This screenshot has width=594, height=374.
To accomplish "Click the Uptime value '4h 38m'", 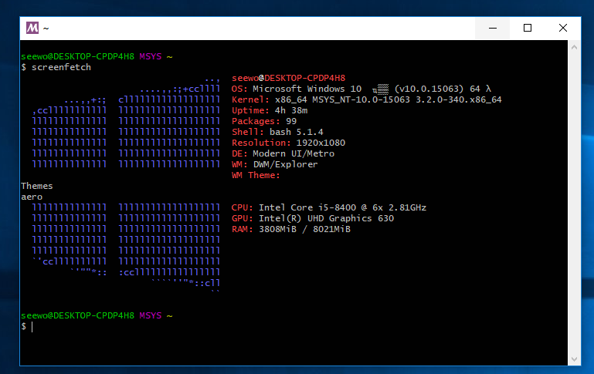I will [291, 110].
